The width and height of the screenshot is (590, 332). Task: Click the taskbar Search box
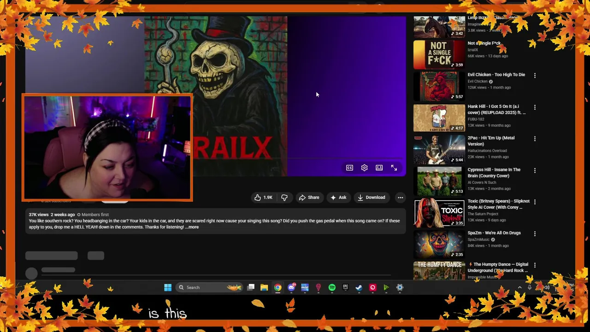[x=209, y=287]
